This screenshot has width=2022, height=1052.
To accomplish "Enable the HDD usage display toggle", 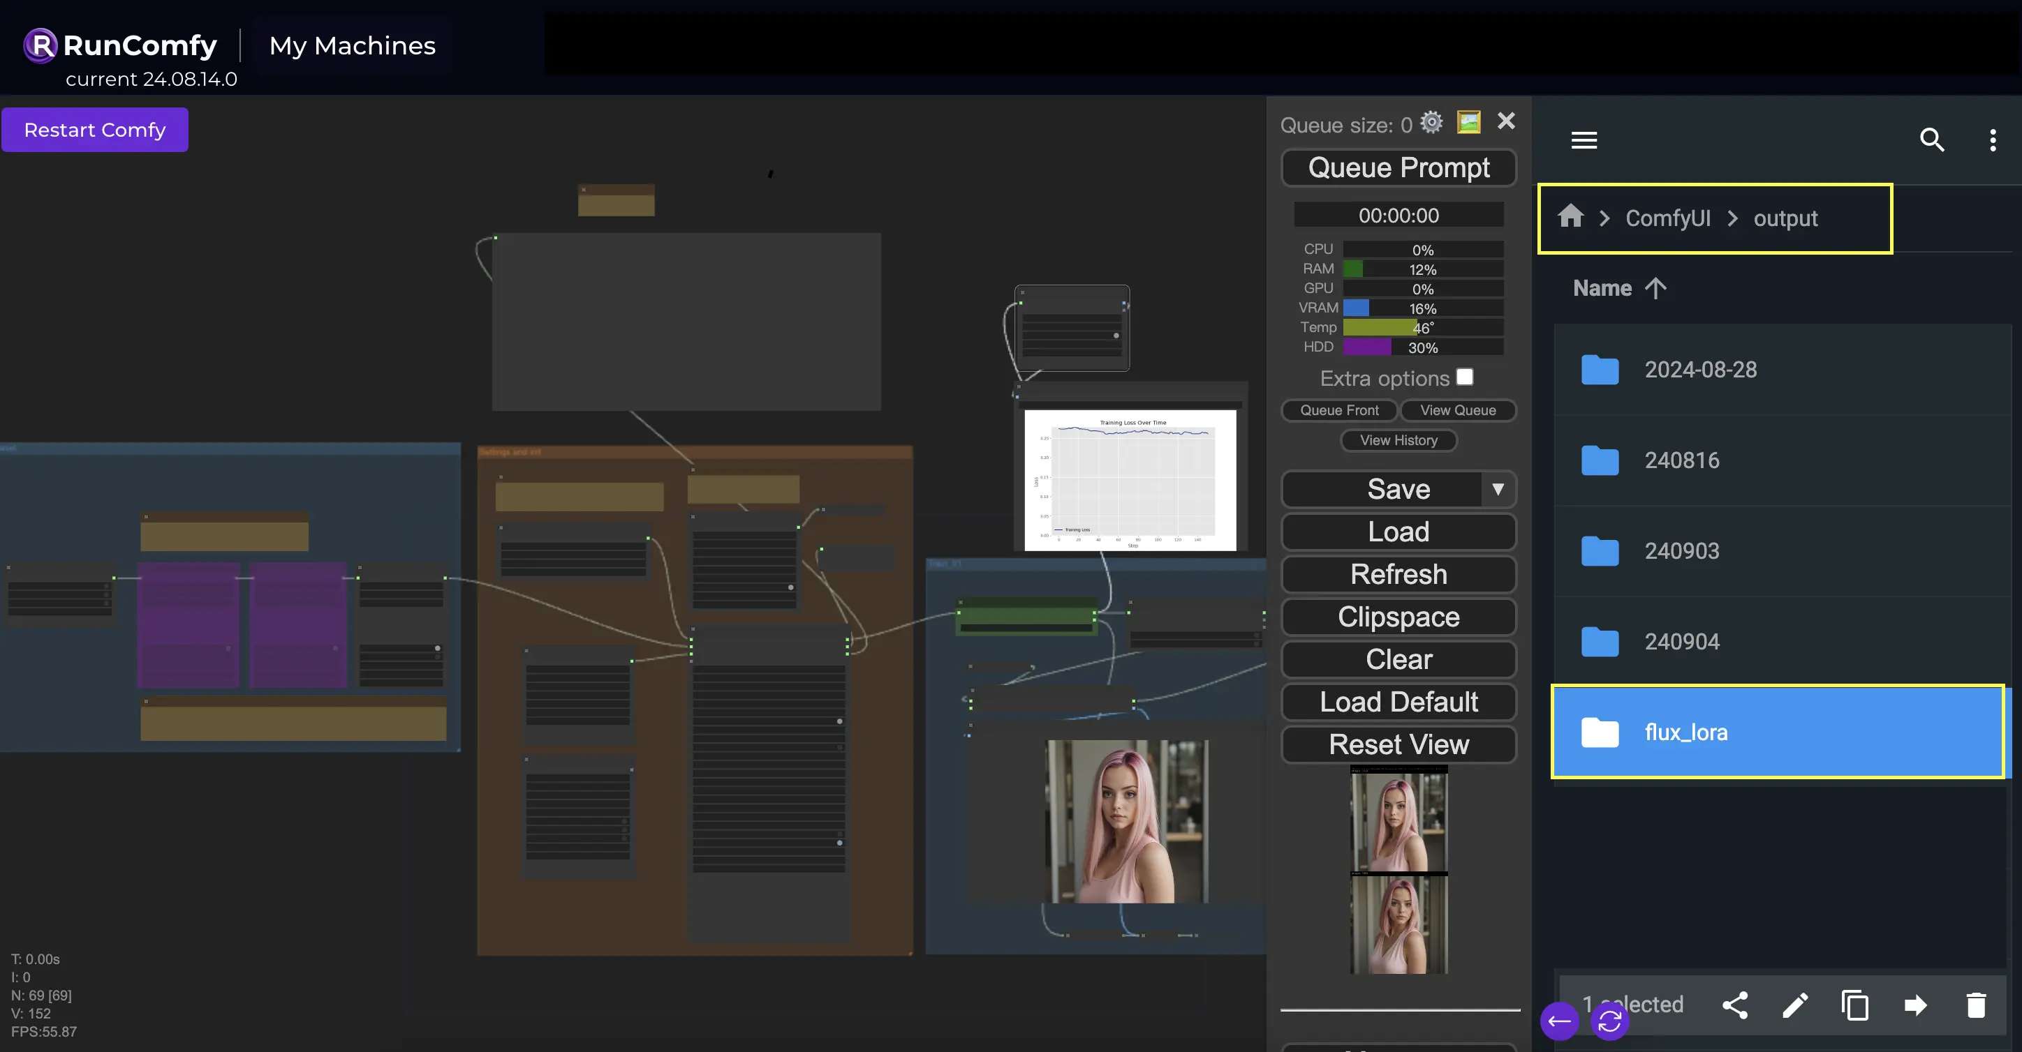I will click(x=1319, y=346).
